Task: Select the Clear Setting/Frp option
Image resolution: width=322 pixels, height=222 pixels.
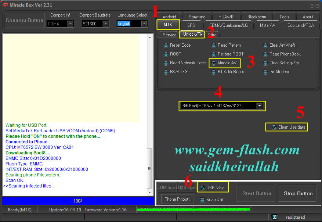Action: 281,63
